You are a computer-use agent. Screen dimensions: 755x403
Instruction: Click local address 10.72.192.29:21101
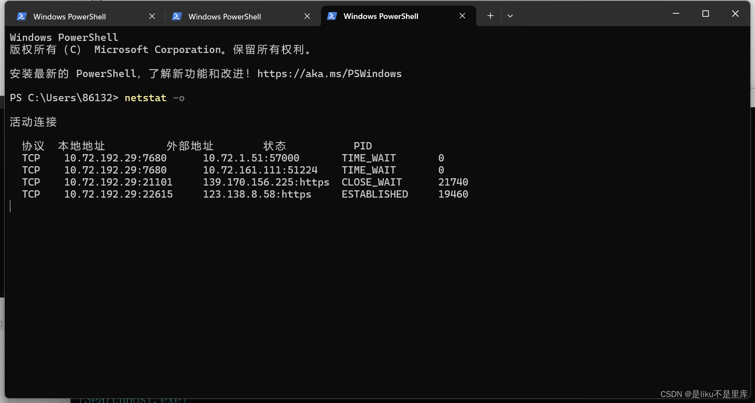click(119, 182)
